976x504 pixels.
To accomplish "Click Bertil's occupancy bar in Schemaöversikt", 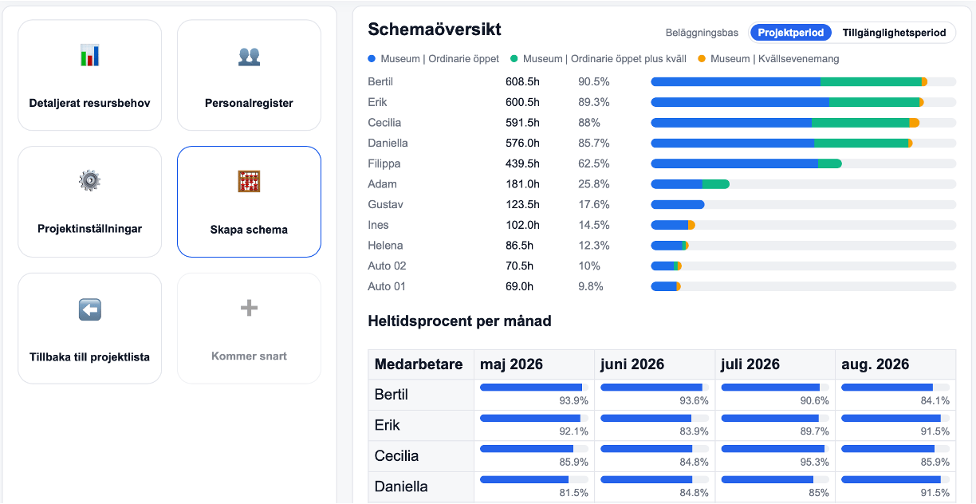I will [803, 82].
